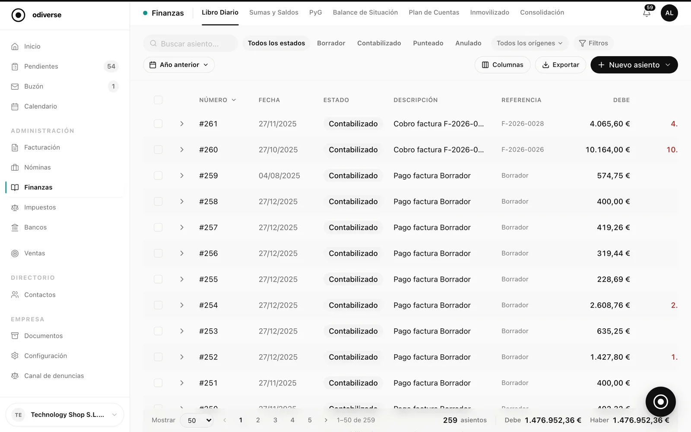691x432 pixels.
Task: Click the Bancos sidebar icon
Action: 15,227
